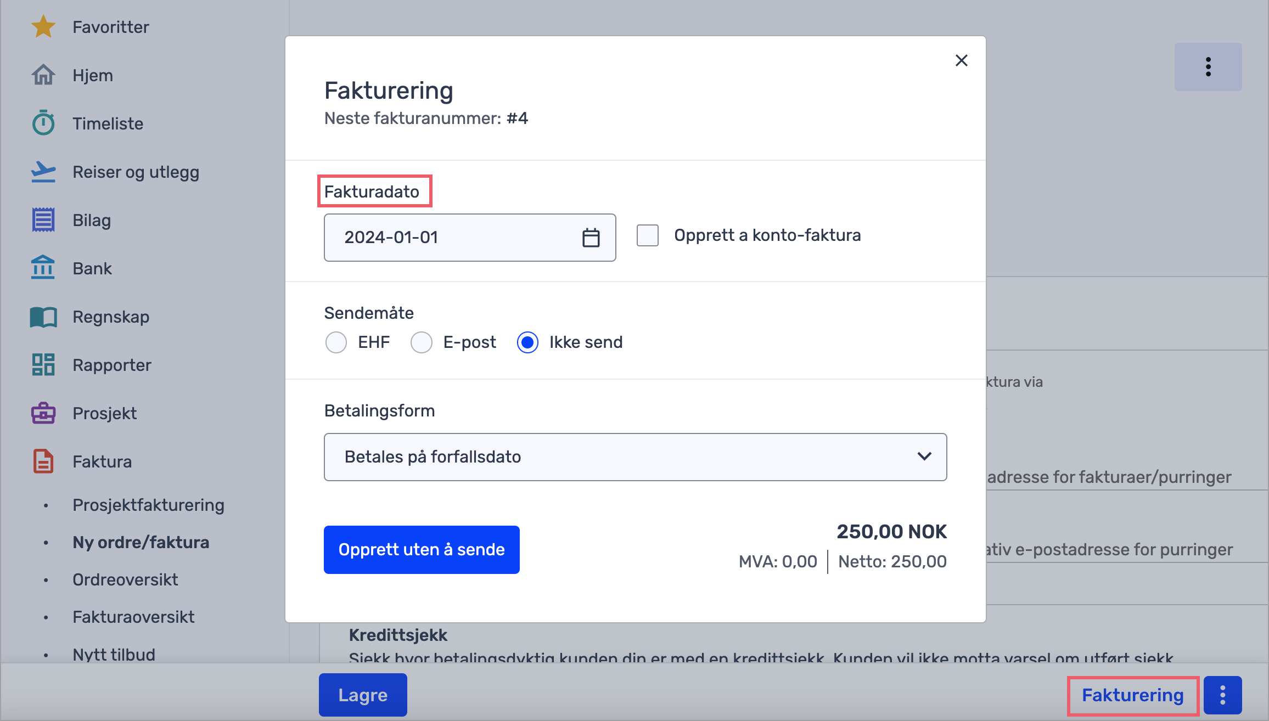Screen dimensions: 1269x721
Task: Open the bottom-right three-dot action menu
Action: [1222, 694]
